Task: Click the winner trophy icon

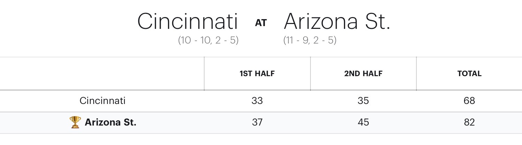Action: tap(75, 122)
